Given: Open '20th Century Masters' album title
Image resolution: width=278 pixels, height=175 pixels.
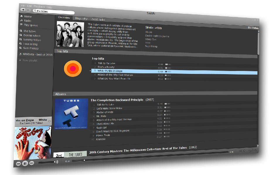Looking at the screenshot, I should point(138,150).
